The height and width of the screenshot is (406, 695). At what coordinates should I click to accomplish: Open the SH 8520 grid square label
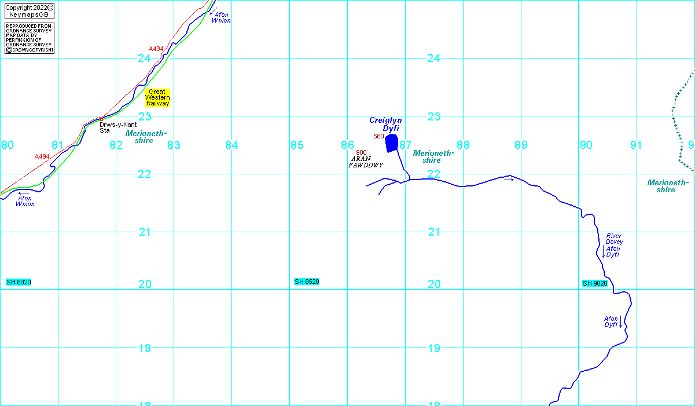coord(307,281)
